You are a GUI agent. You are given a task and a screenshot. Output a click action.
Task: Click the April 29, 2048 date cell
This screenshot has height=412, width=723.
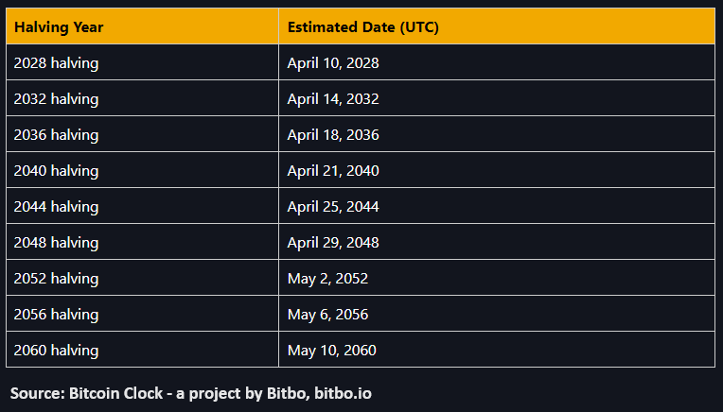coord(333,243)
